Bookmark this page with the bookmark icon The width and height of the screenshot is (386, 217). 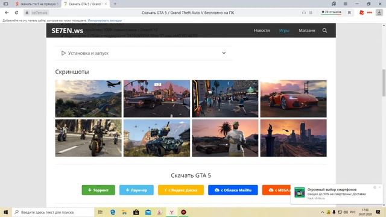pyautogui.click(x=349, y=13)
